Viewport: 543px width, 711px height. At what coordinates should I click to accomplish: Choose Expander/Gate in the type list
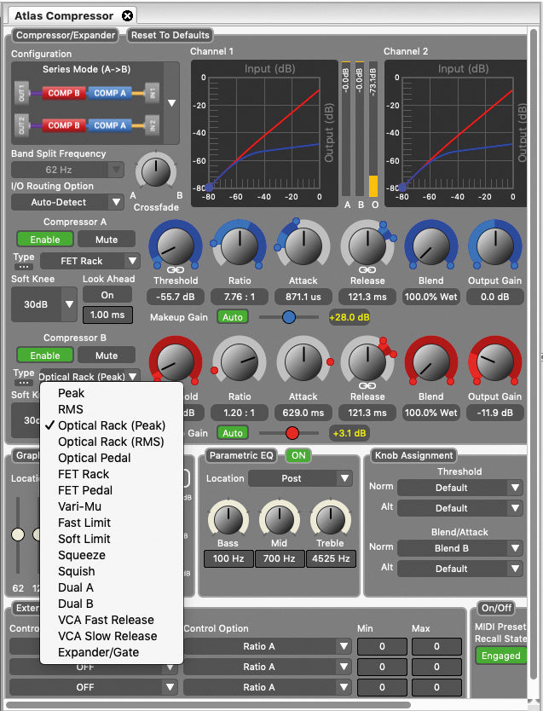[98, 652]
